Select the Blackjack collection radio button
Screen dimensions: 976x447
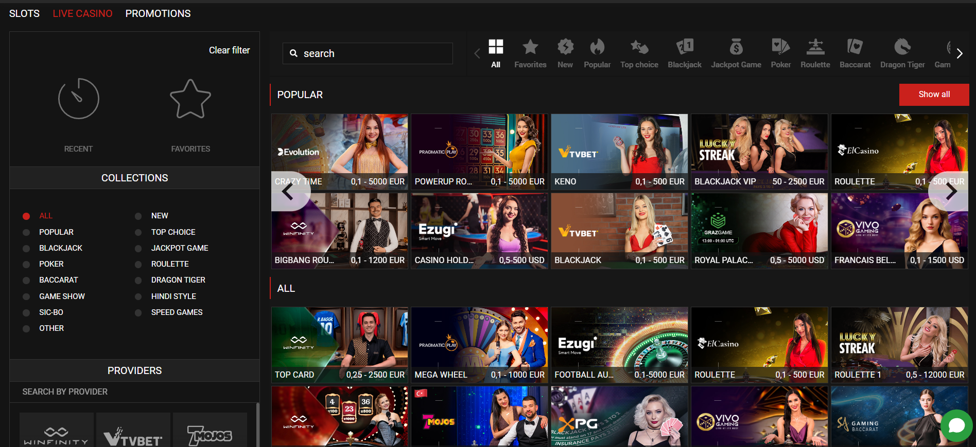(26, 249)
